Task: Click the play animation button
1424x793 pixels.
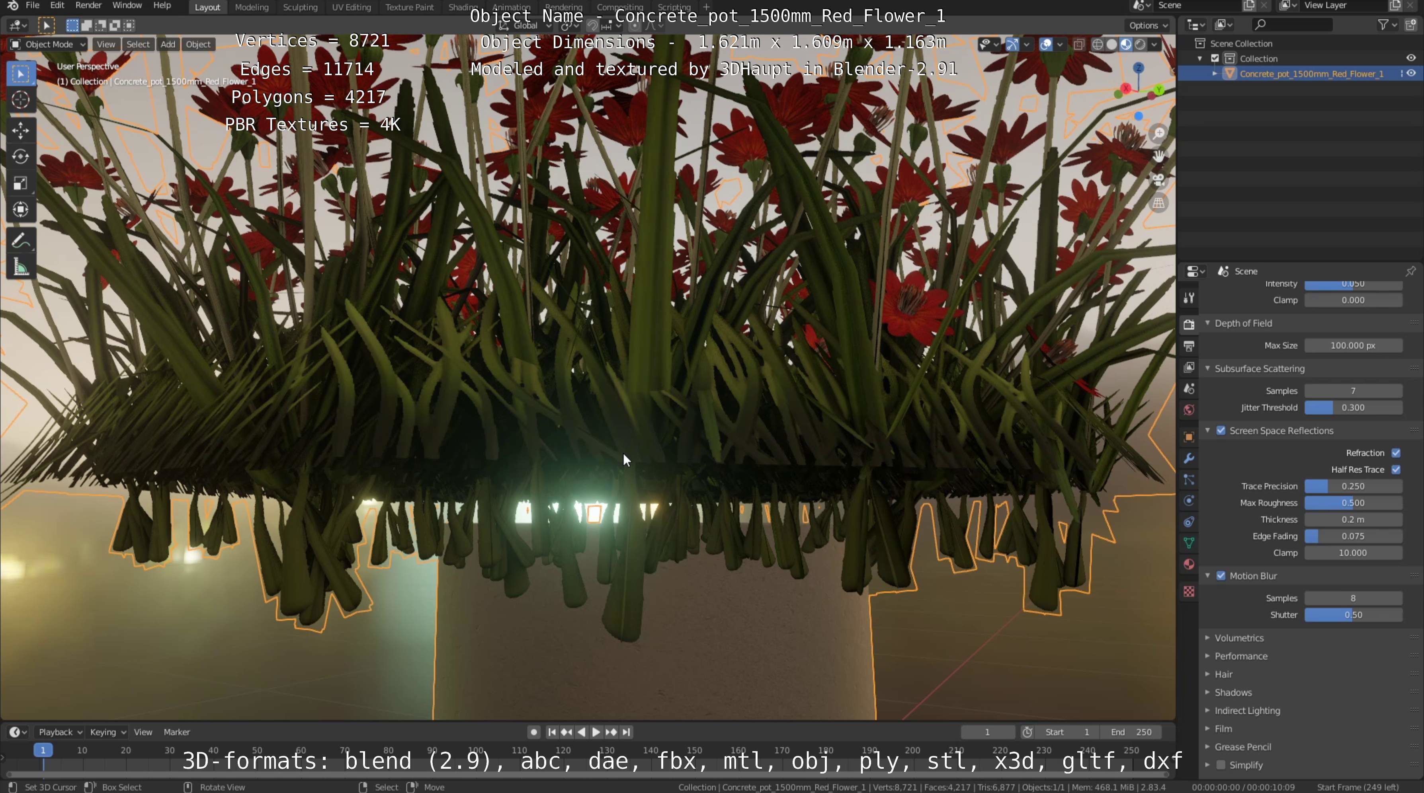Action: coord(596,732)
